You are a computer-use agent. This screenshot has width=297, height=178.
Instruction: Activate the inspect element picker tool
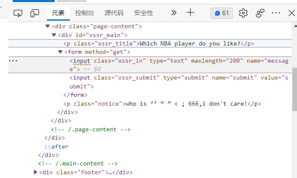click(x=18, y=13)
